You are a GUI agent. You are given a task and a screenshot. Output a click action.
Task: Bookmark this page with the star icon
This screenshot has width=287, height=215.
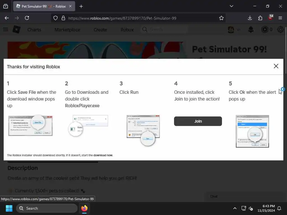coord(221,18)
